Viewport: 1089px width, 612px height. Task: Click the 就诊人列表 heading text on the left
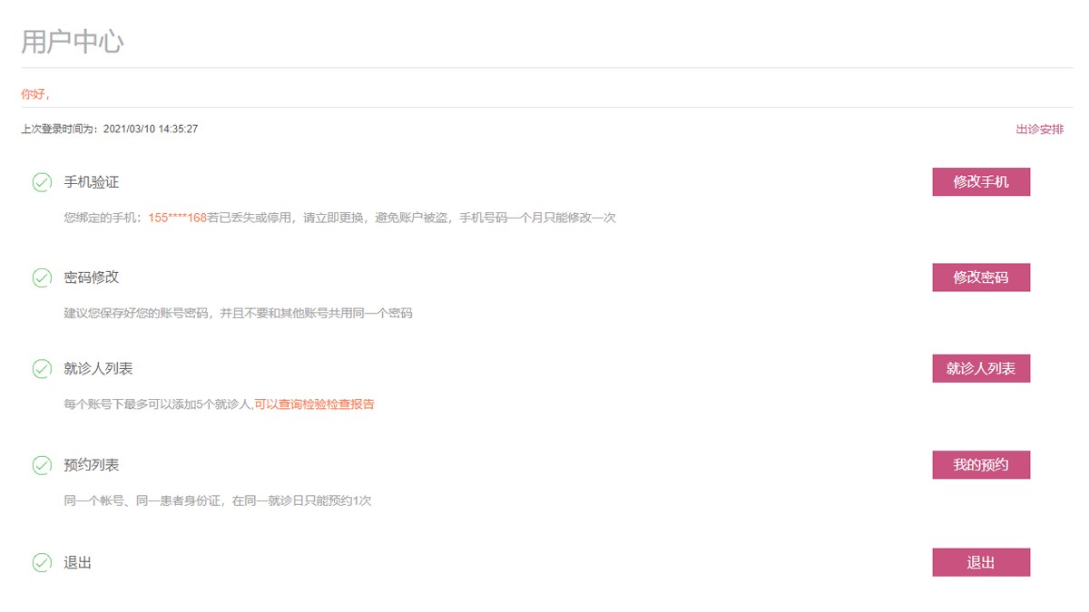click(x=98, y=369)
